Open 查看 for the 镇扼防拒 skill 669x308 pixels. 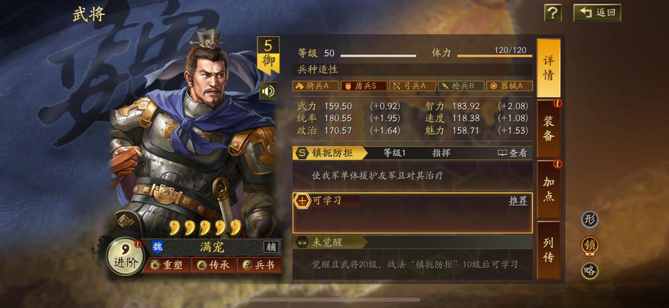tap(512, 153)
